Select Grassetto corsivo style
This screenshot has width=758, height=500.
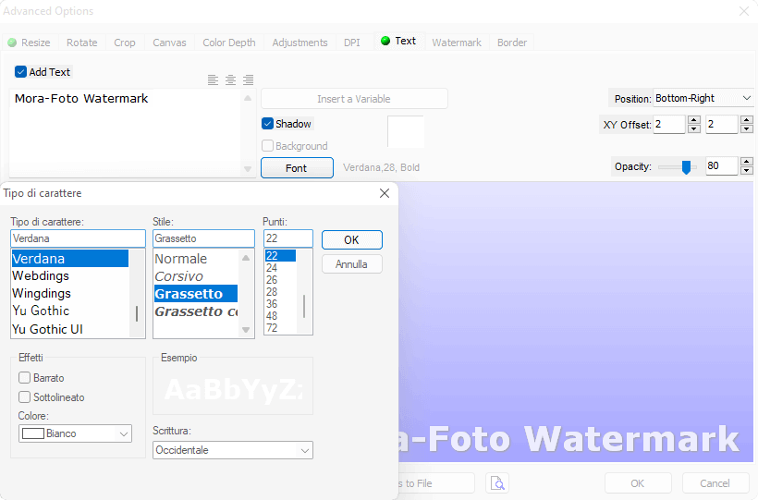(196, 311)
